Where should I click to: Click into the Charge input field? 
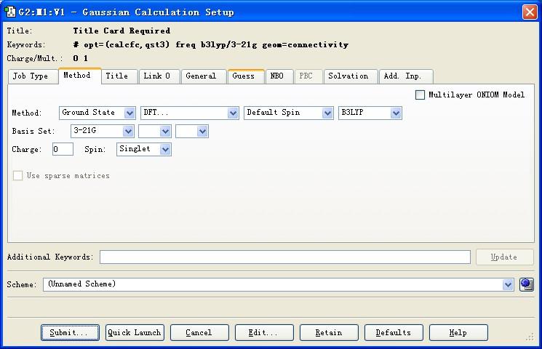point(63,149)
